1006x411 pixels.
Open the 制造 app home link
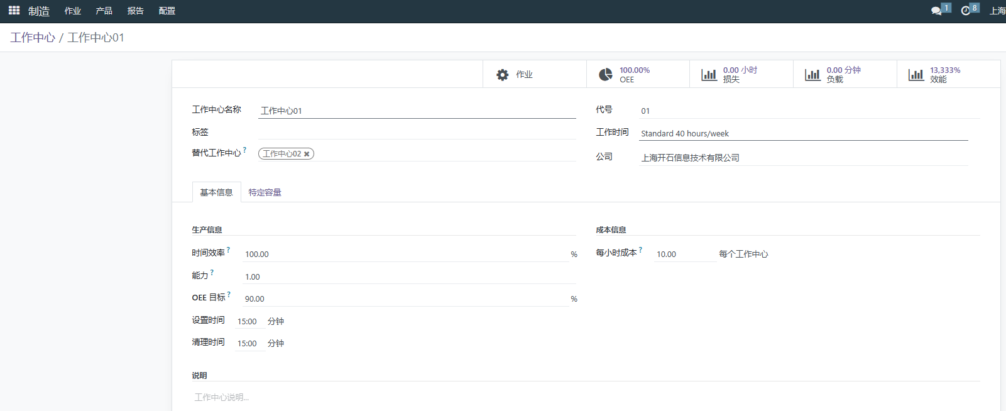(x=39, y=11)
